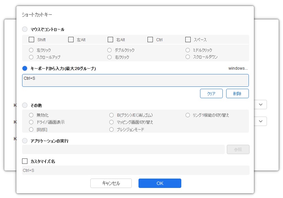The image size is (283, 198).
Task: Enable the Shift modifier checkbox
Action: 31,40
